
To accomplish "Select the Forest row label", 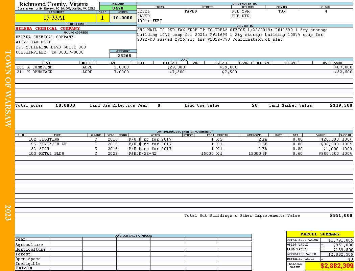I will click(23, 254).
